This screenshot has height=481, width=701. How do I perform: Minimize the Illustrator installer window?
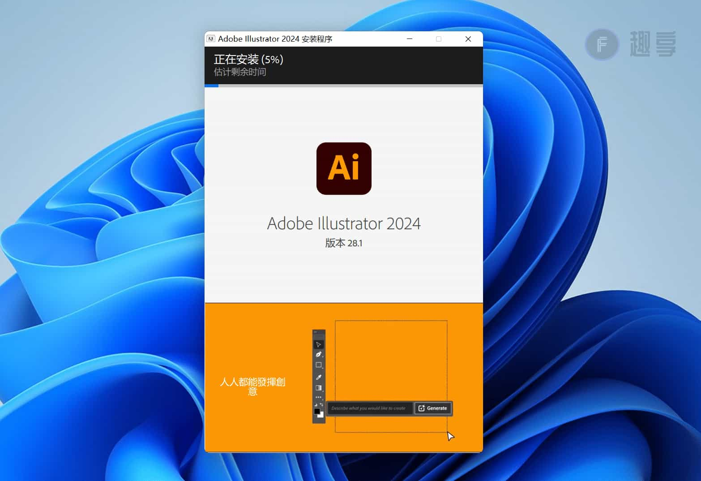click(409, 39)
